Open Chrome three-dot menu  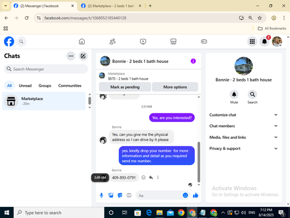point(284,18)
